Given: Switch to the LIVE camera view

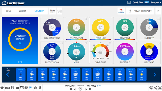Looking at the screenshot, I should click(x=7, y=88).
